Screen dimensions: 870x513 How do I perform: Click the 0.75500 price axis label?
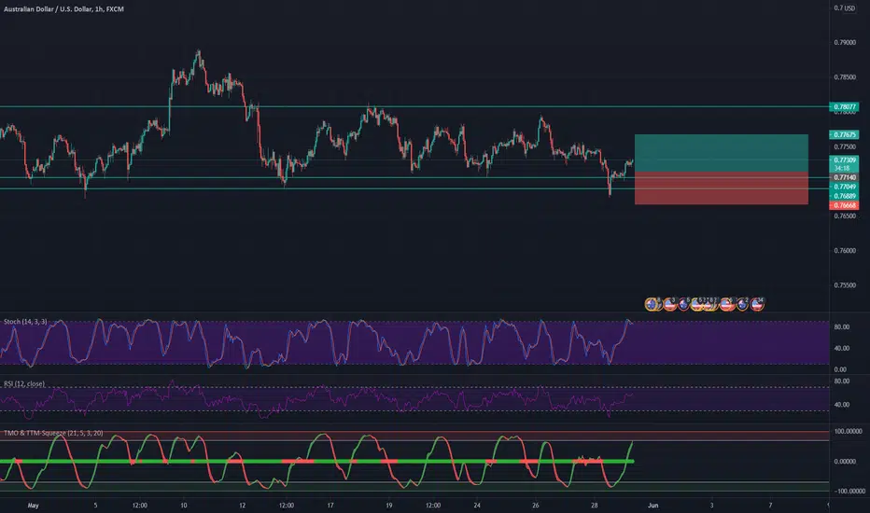point(845,285)
